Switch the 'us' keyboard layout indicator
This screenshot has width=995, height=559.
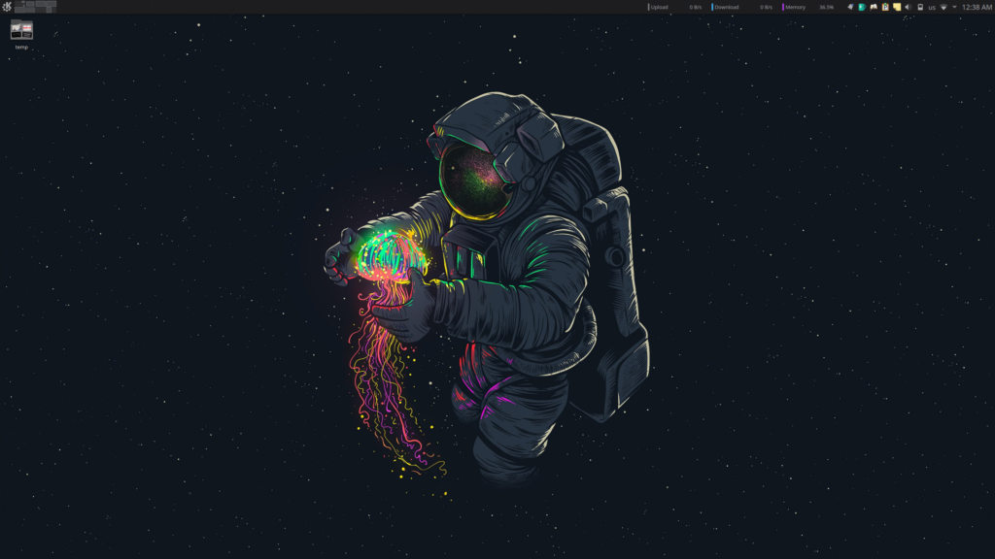[932, 7]
